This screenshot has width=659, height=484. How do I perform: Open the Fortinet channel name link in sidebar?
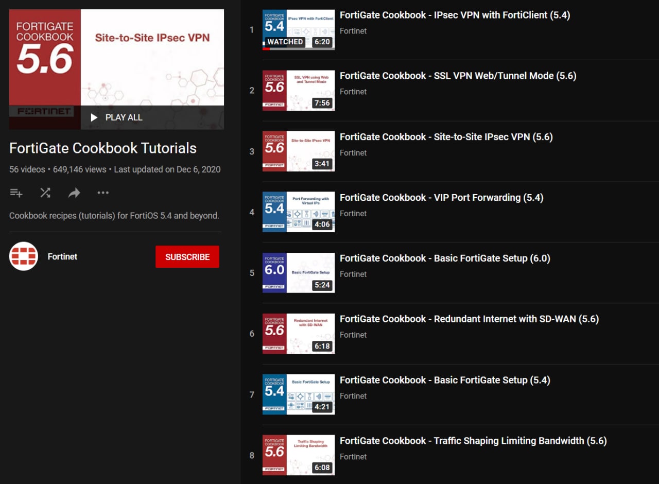tap(62, 256)
